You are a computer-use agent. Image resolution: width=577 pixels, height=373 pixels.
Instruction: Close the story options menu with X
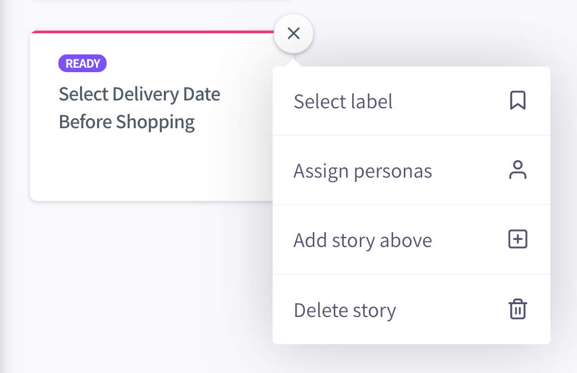(293, 33)
